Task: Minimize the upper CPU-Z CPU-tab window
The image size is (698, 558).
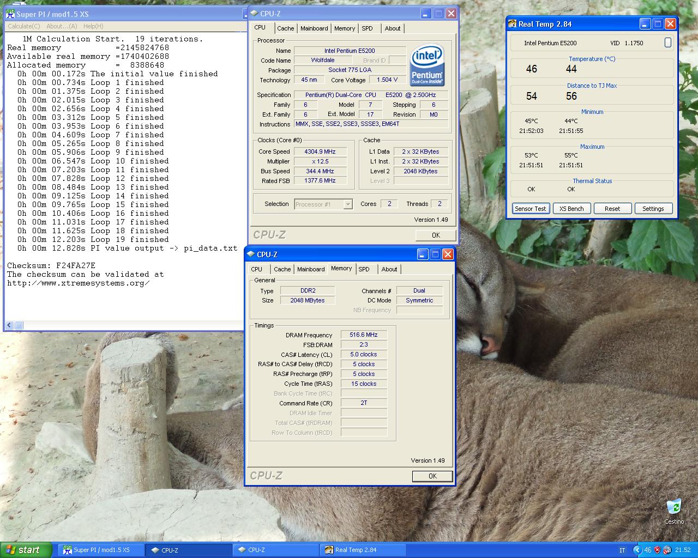Action: pos(426,14)
